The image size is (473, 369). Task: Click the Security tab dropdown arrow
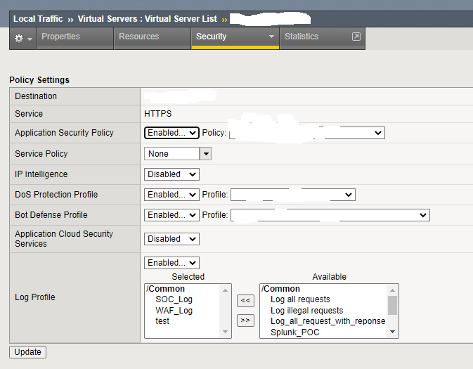(271, 37)
